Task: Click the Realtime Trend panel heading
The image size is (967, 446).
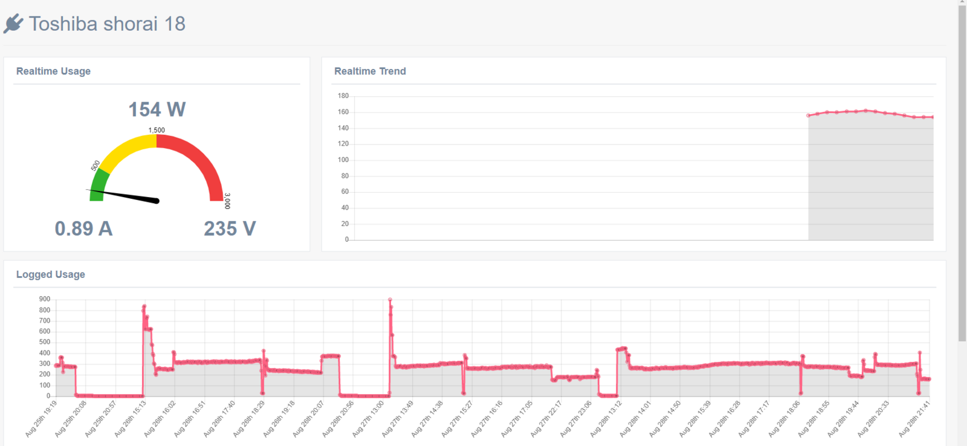Action: click(x=370, y=71)
